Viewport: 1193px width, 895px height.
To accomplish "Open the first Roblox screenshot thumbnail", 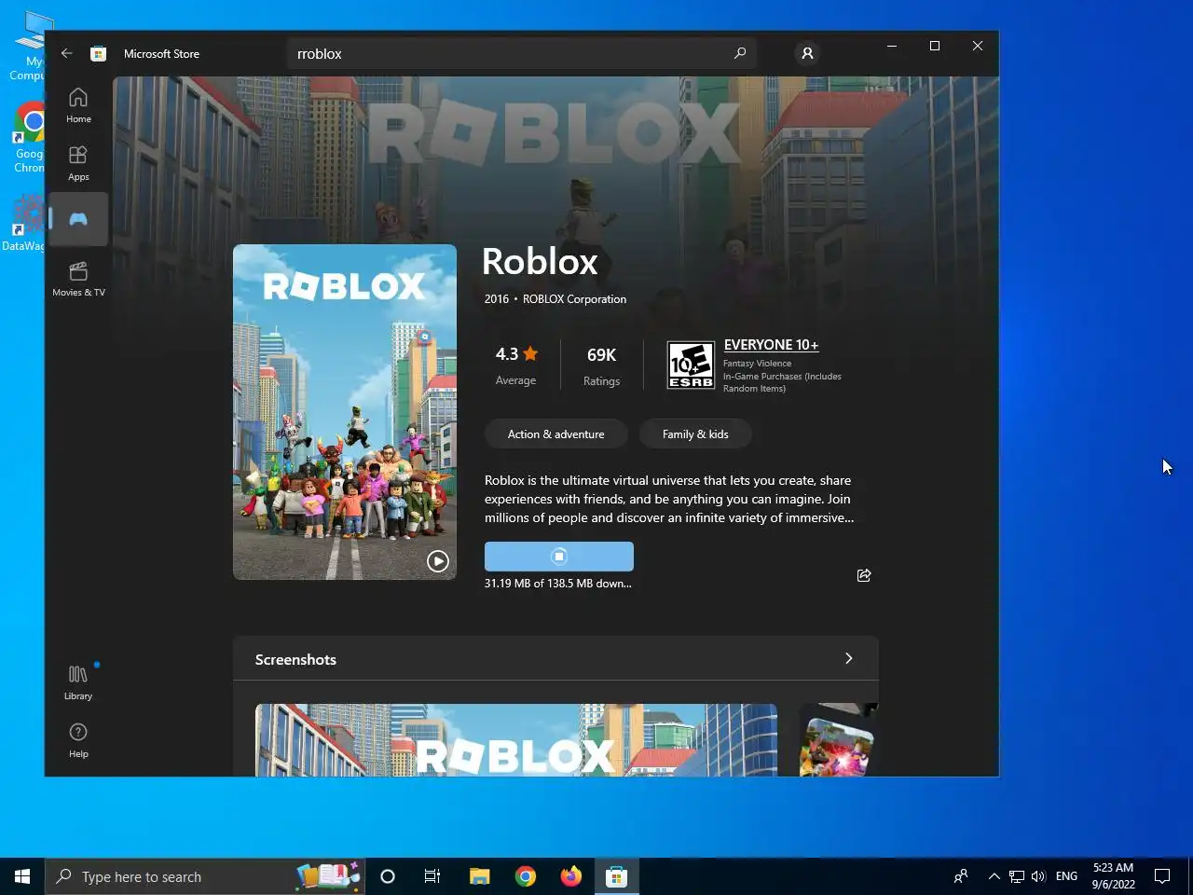I will [515, 740].
